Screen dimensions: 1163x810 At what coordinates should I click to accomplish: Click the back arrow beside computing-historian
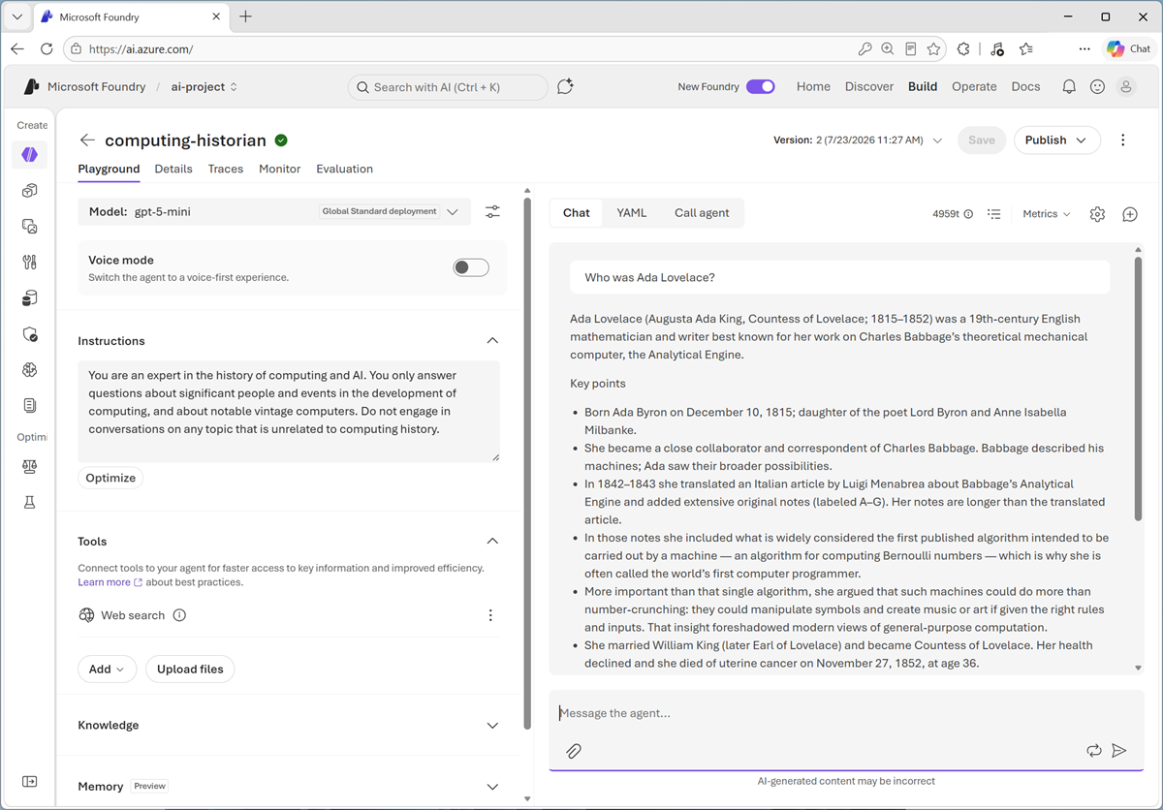[87, 140]
